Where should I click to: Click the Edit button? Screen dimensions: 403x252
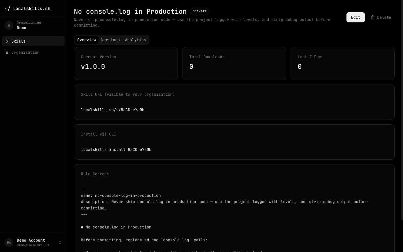(x=355, y=17)
